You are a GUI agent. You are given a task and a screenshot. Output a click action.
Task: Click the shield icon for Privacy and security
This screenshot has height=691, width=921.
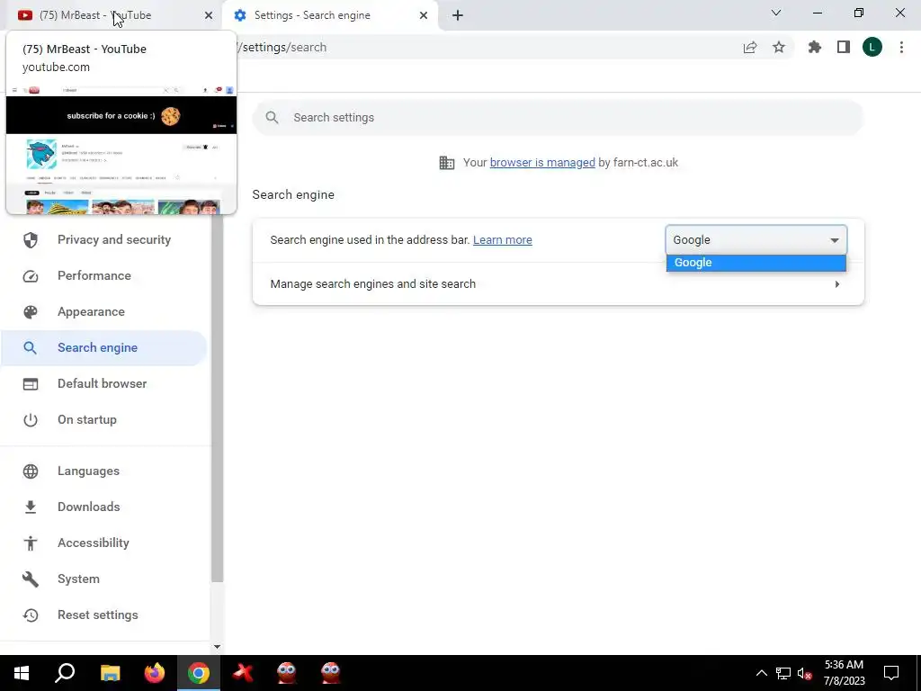(30, 239)
